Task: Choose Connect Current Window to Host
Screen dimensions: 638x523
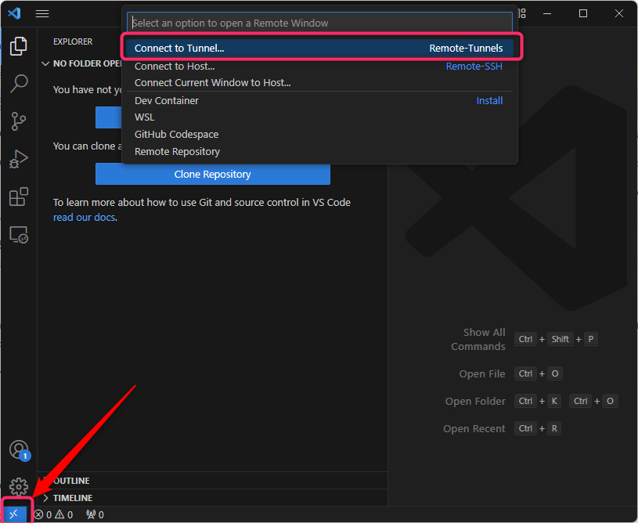Action: point(319,83)
